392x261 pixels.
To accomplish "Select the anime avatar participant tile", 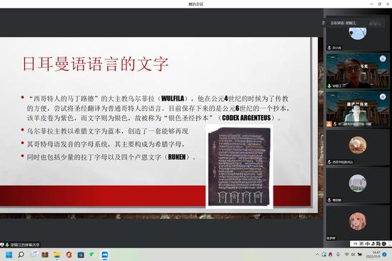I will pyautogui.click(x=358, y=223).
